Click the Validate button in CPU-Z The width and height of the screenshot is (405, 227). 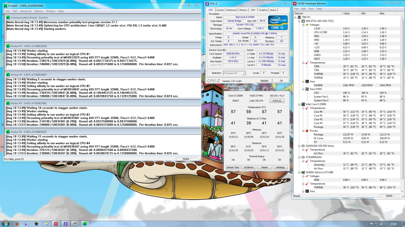coord(264,80)
